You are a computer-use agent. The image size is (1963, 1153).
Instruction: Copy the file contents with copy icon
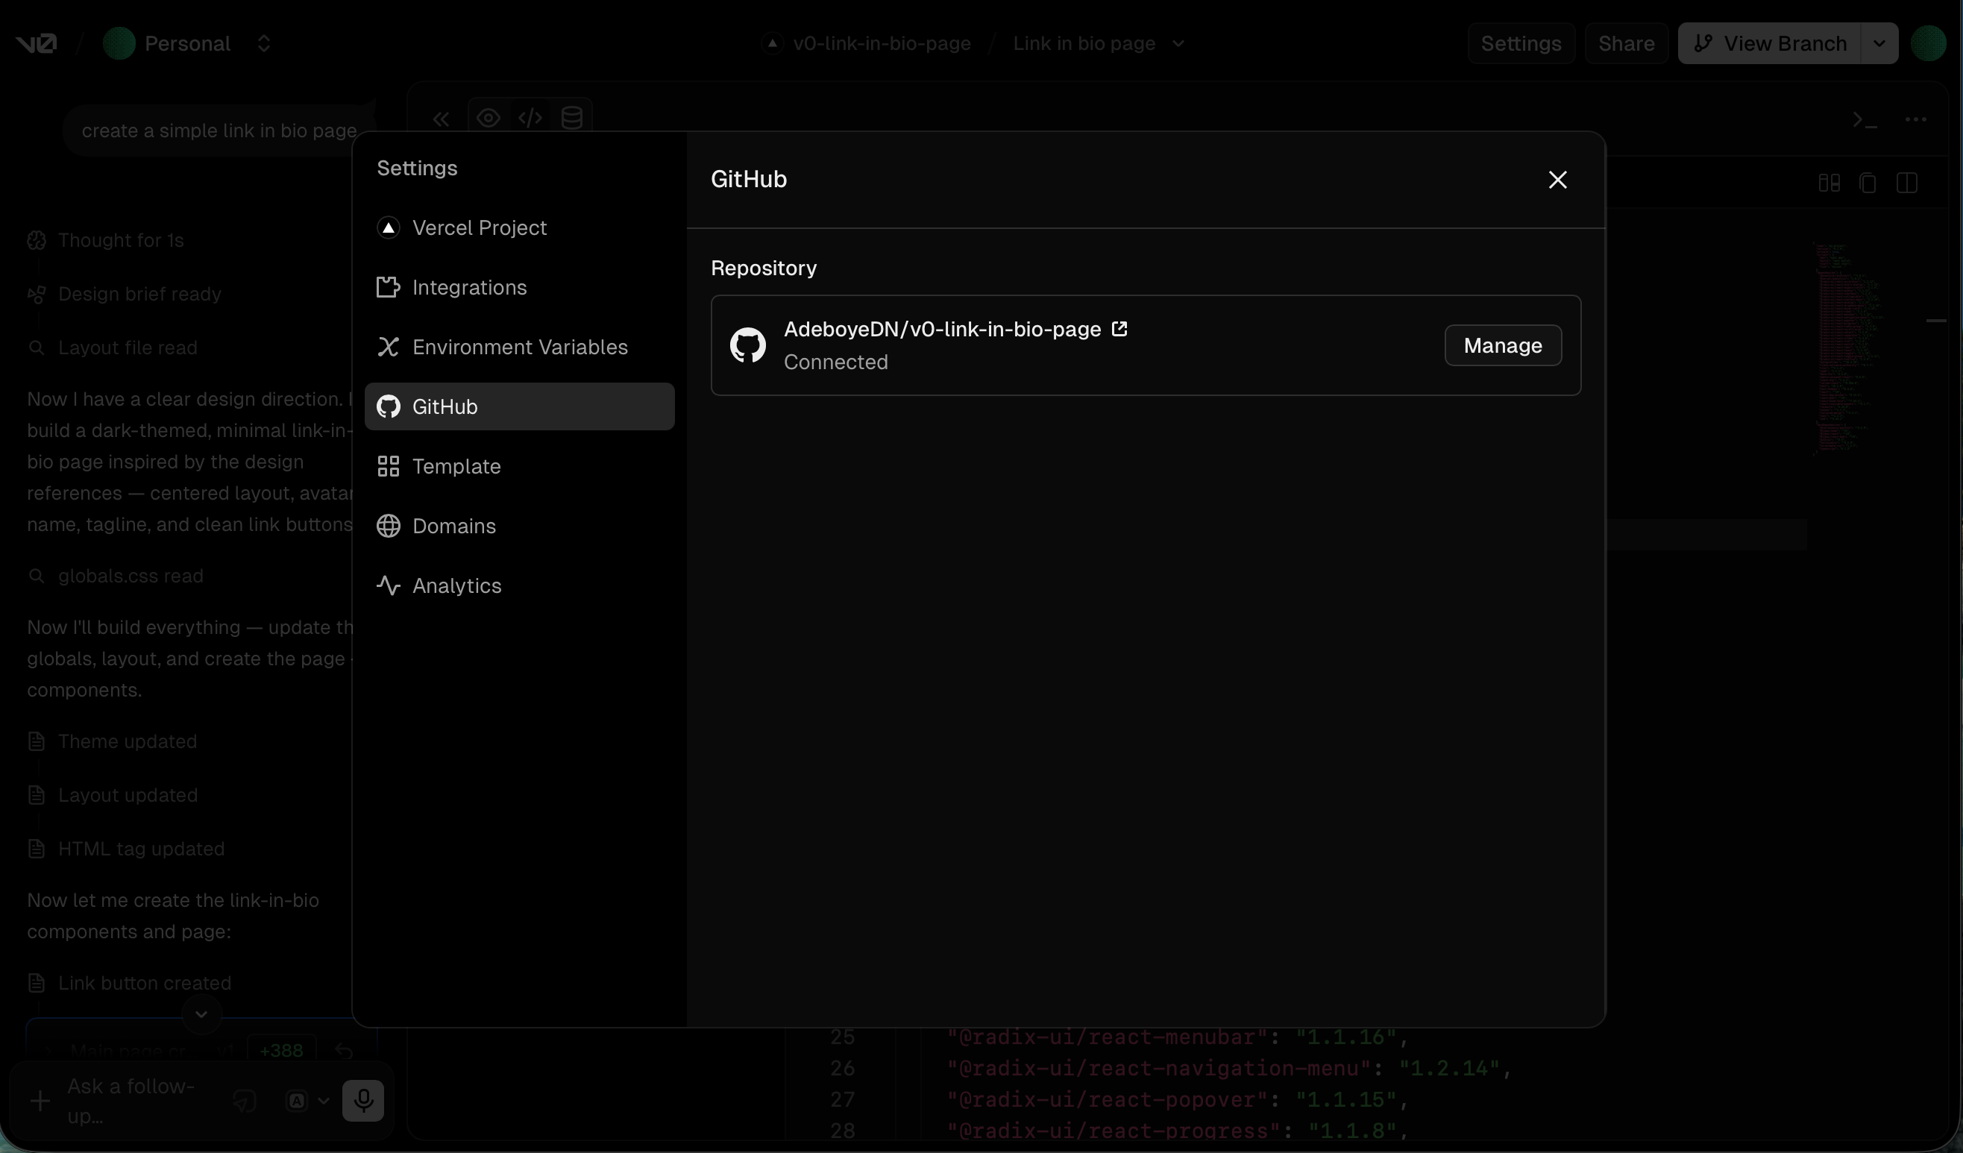(x=1868, y=183)
